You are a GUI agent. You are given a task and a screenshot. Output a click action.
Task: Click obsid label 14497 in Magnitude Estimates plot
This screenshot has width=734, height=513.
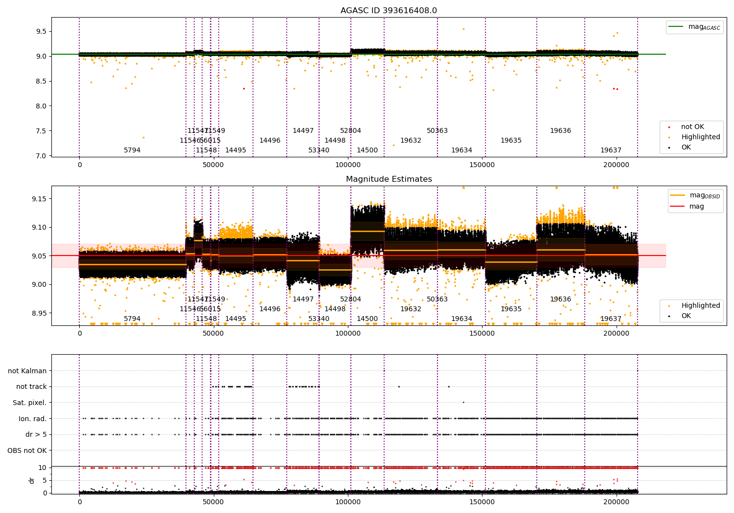303,299
